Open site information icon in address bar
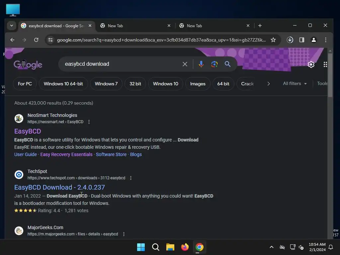This screenshot has height=255, width=340. pos(50,40)
